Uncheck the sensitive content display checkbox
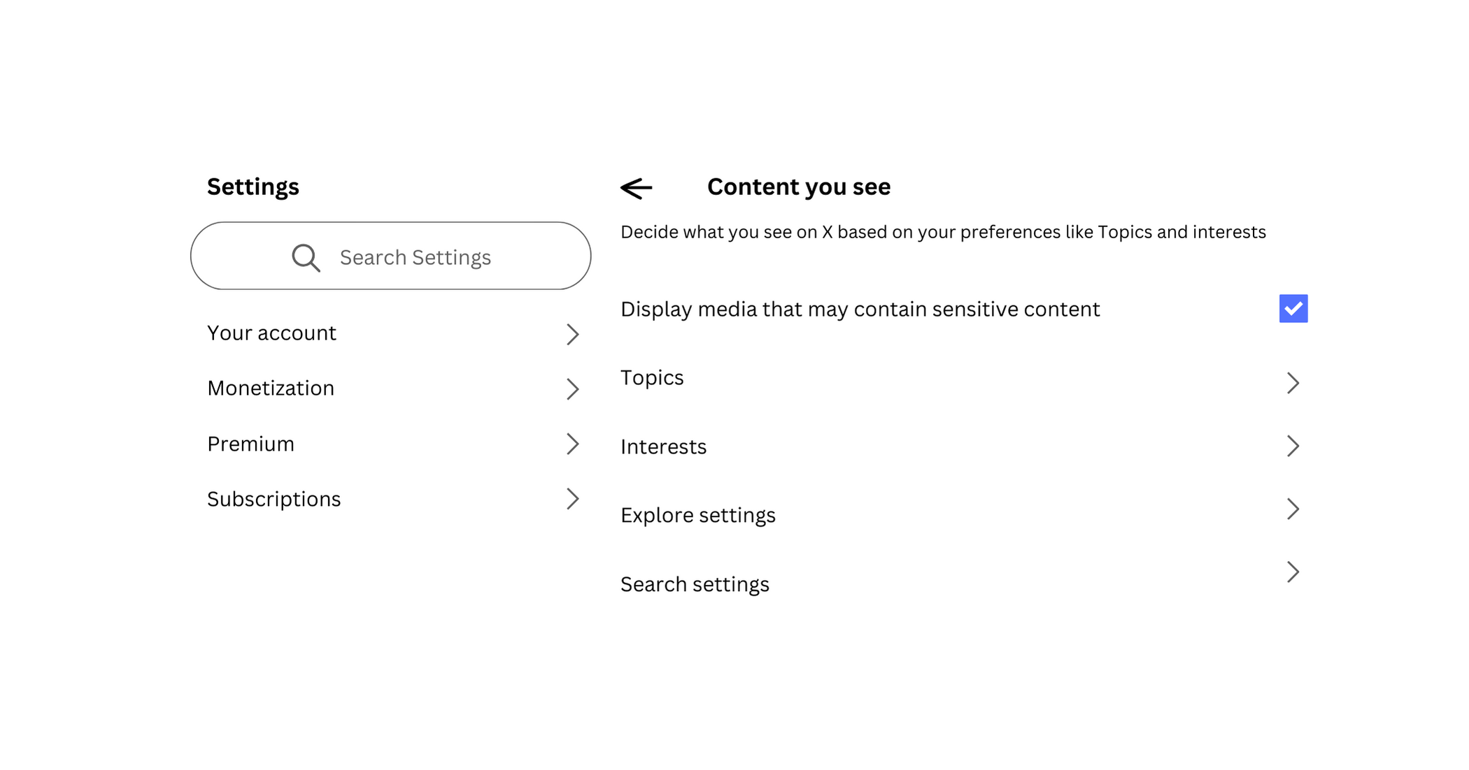 (x=1293, y=309)
